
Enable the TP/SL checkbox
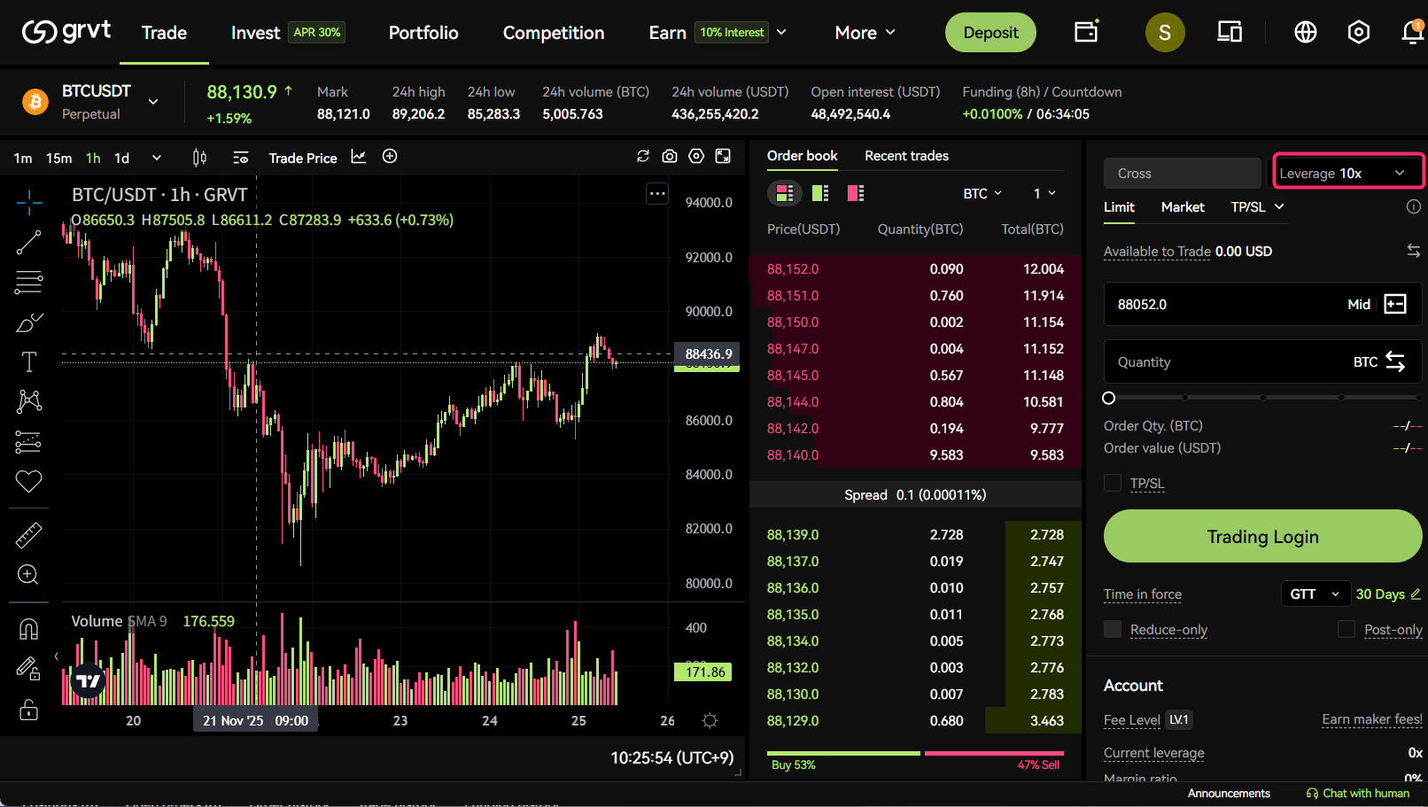(1113, 483)
